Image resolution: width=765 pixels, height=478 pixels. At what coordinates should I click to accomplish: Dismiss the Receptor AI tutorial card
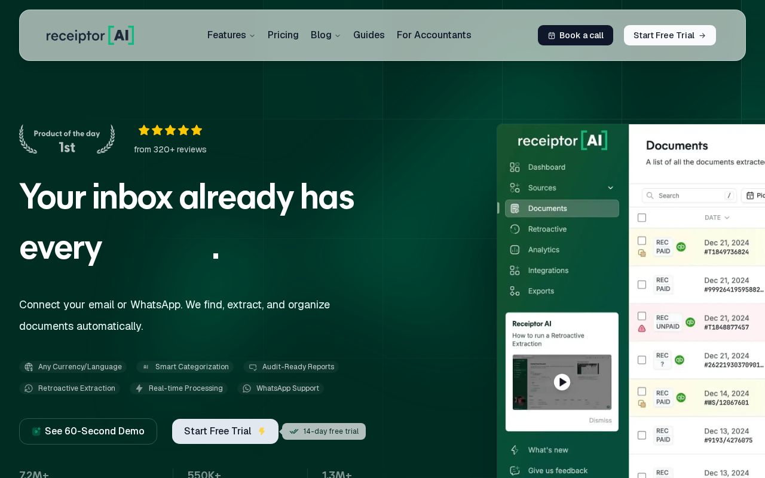(x=600, y=420)
